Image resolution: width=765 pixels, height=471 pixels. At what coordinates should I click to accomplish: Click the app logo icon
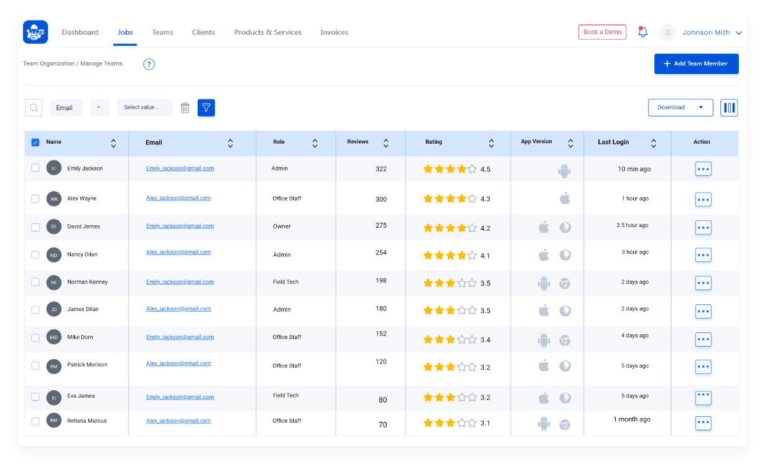click(35, 32)
